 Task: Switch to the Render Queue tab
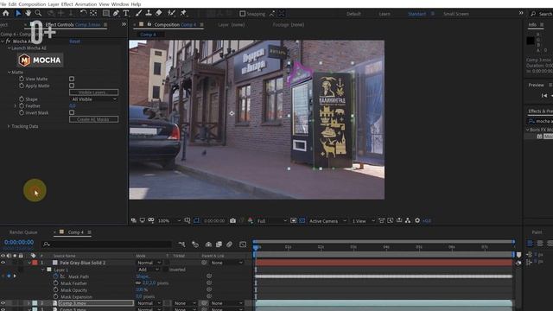coord(23,232)
